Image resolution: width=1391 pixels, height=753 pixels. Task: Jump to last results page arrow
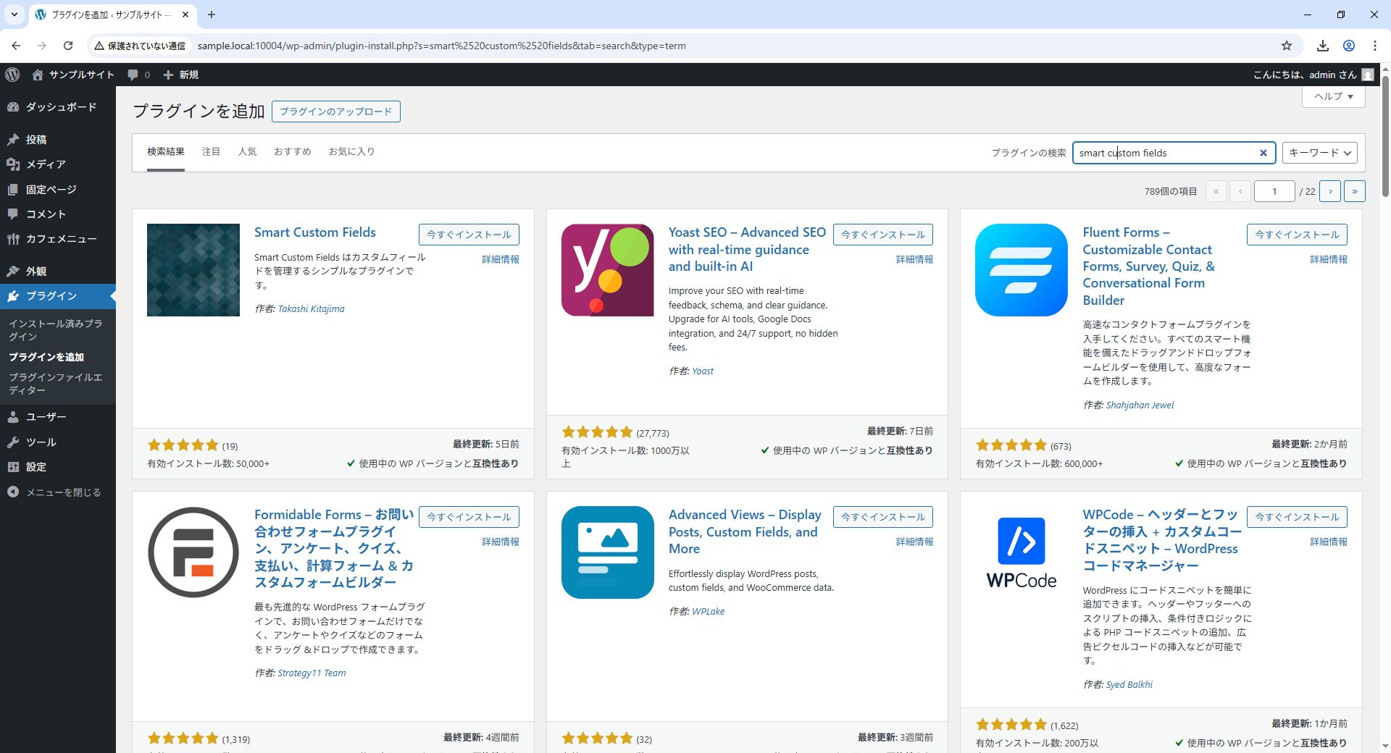[x=1355, y=191]
